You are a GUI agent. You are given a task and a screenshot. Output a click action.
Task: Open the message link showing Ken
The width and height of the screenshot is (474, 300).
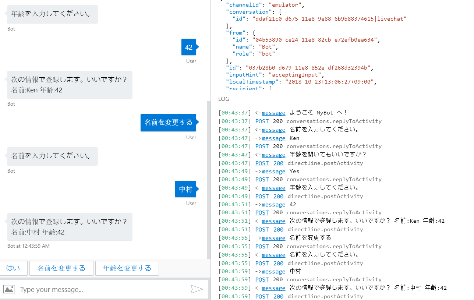click(273, 138)
